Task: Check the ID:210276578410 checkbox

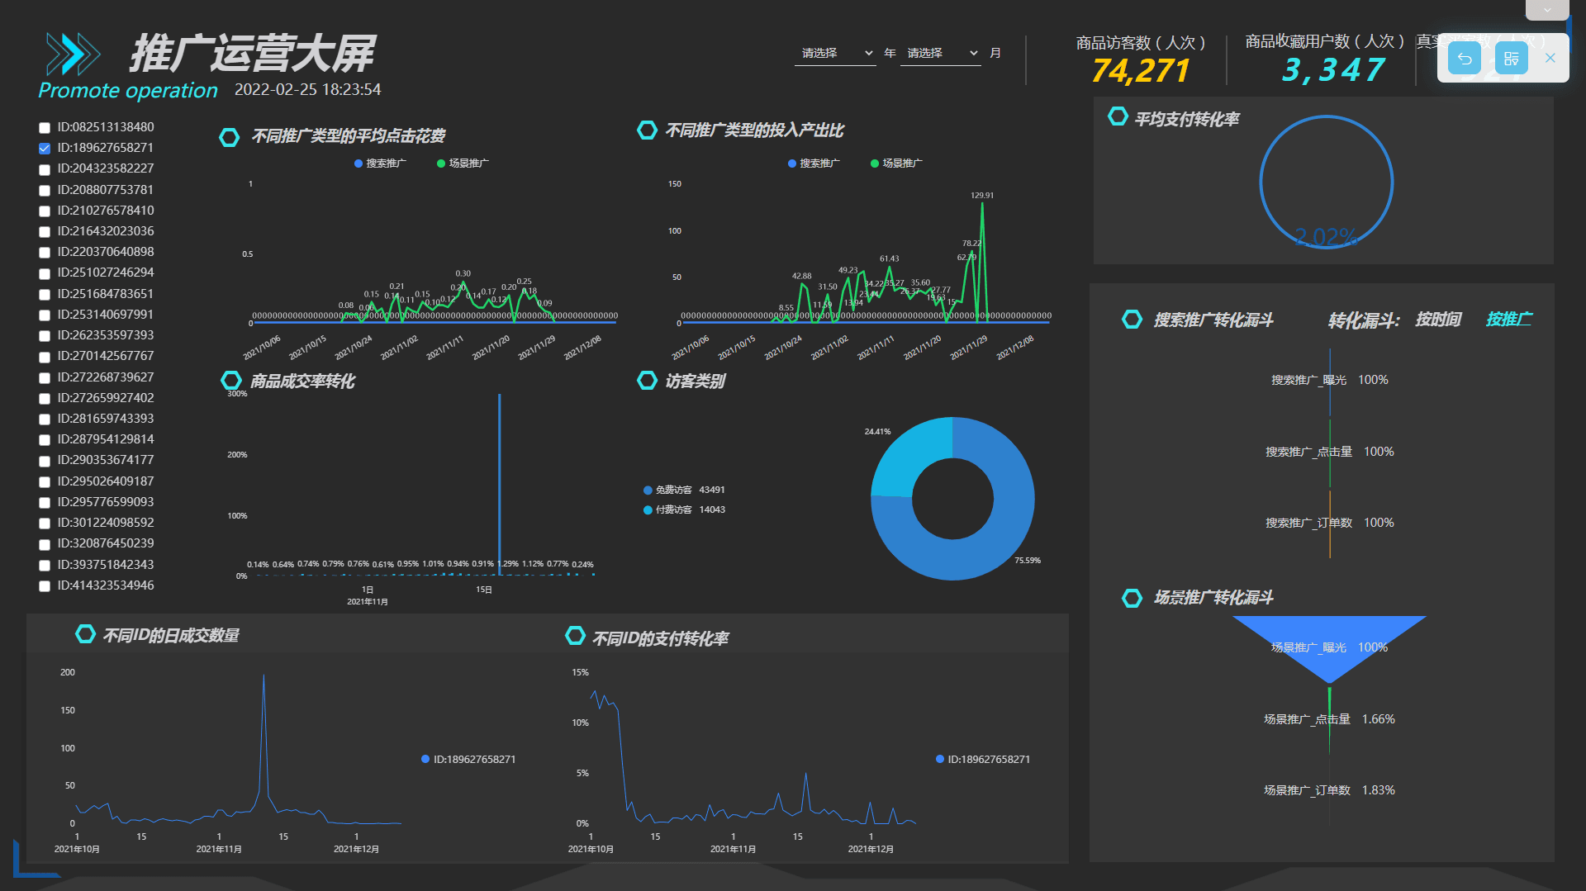Action: [45, 211]
